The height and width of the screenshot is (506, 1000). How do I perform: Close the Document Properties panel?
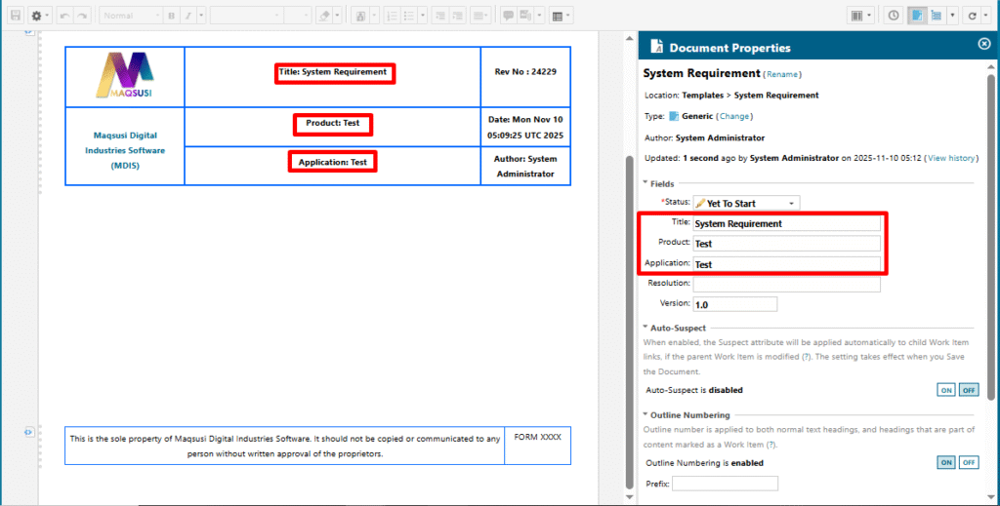[983, 45]
